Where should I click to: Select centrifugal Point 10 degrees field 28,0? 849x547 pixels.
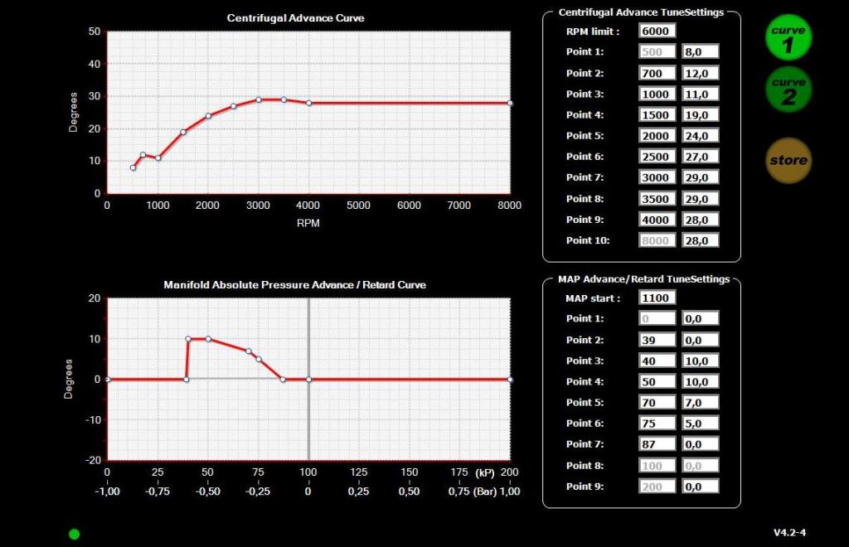700,240
